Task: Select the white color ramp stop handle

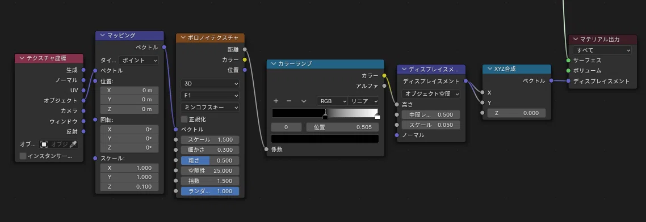Action: 377,116
